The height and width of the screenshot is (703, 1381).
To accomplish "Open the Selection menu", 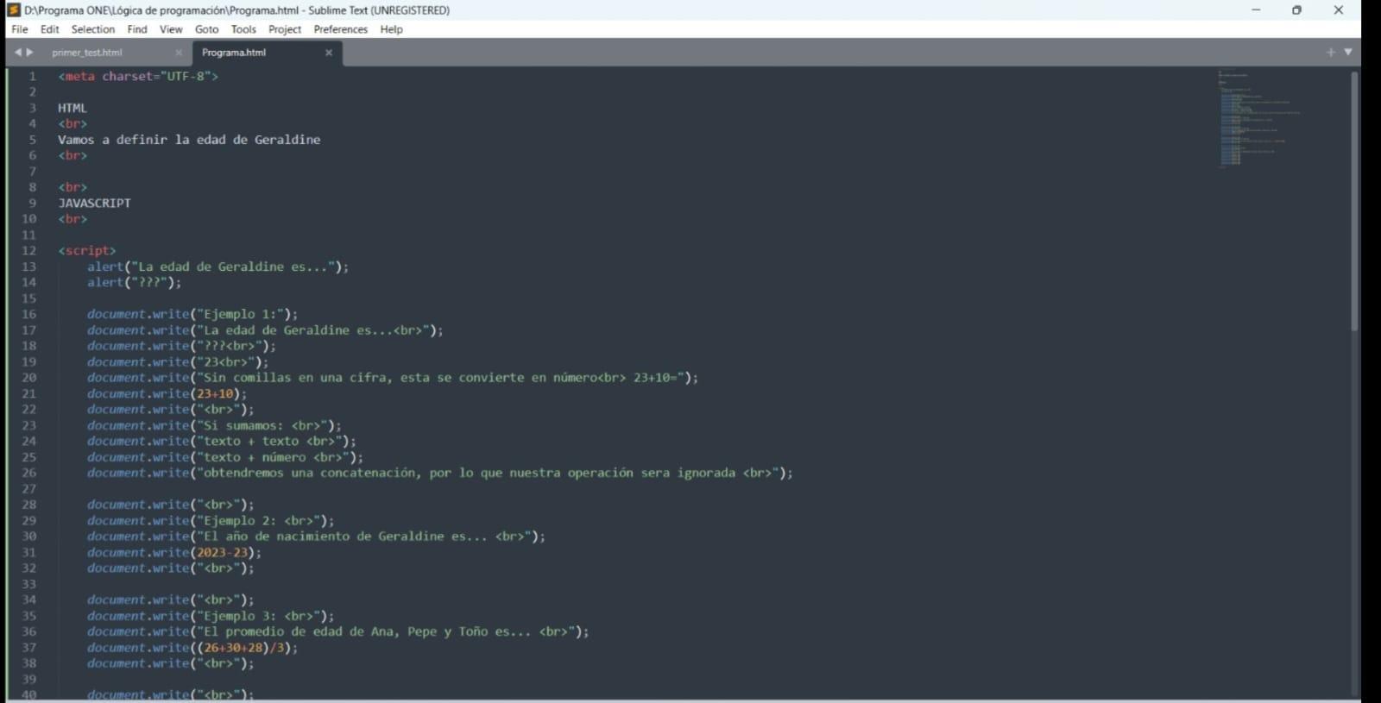I will 93,29.
